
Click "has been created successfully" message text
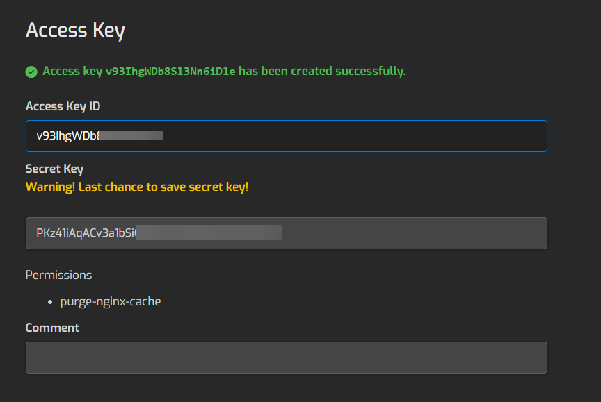pos(321,71)
